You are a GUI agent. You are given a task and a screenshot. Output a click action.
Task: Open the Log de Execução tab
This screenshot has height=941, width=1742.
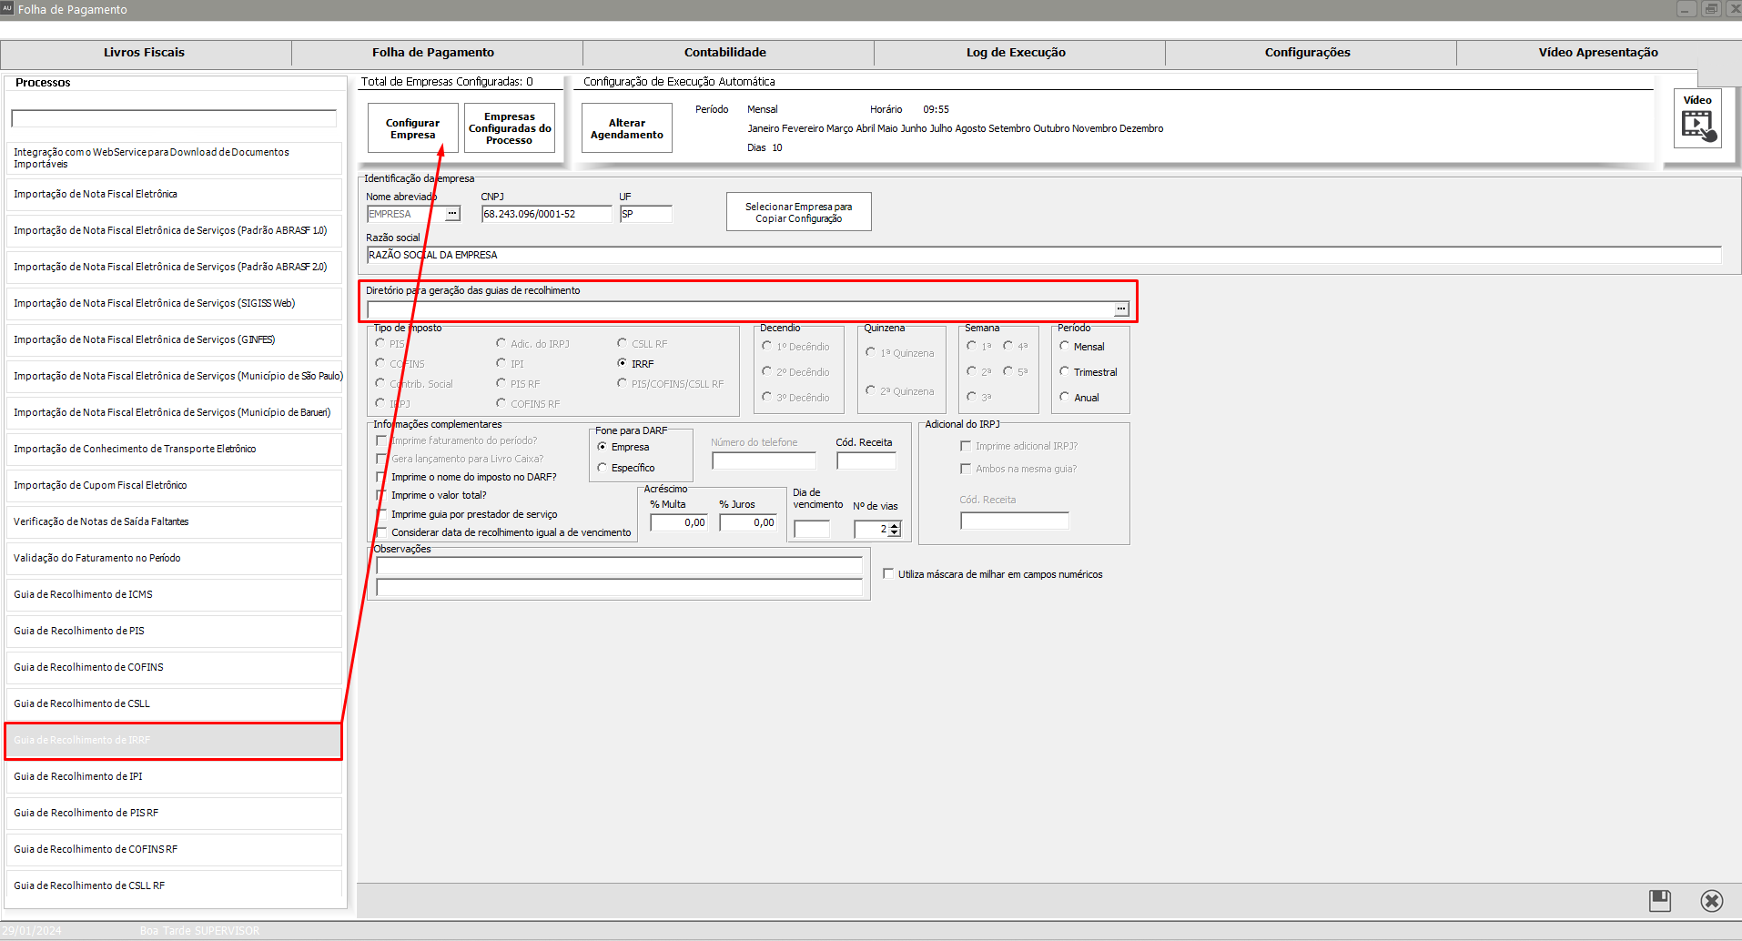coord(1017,53)
